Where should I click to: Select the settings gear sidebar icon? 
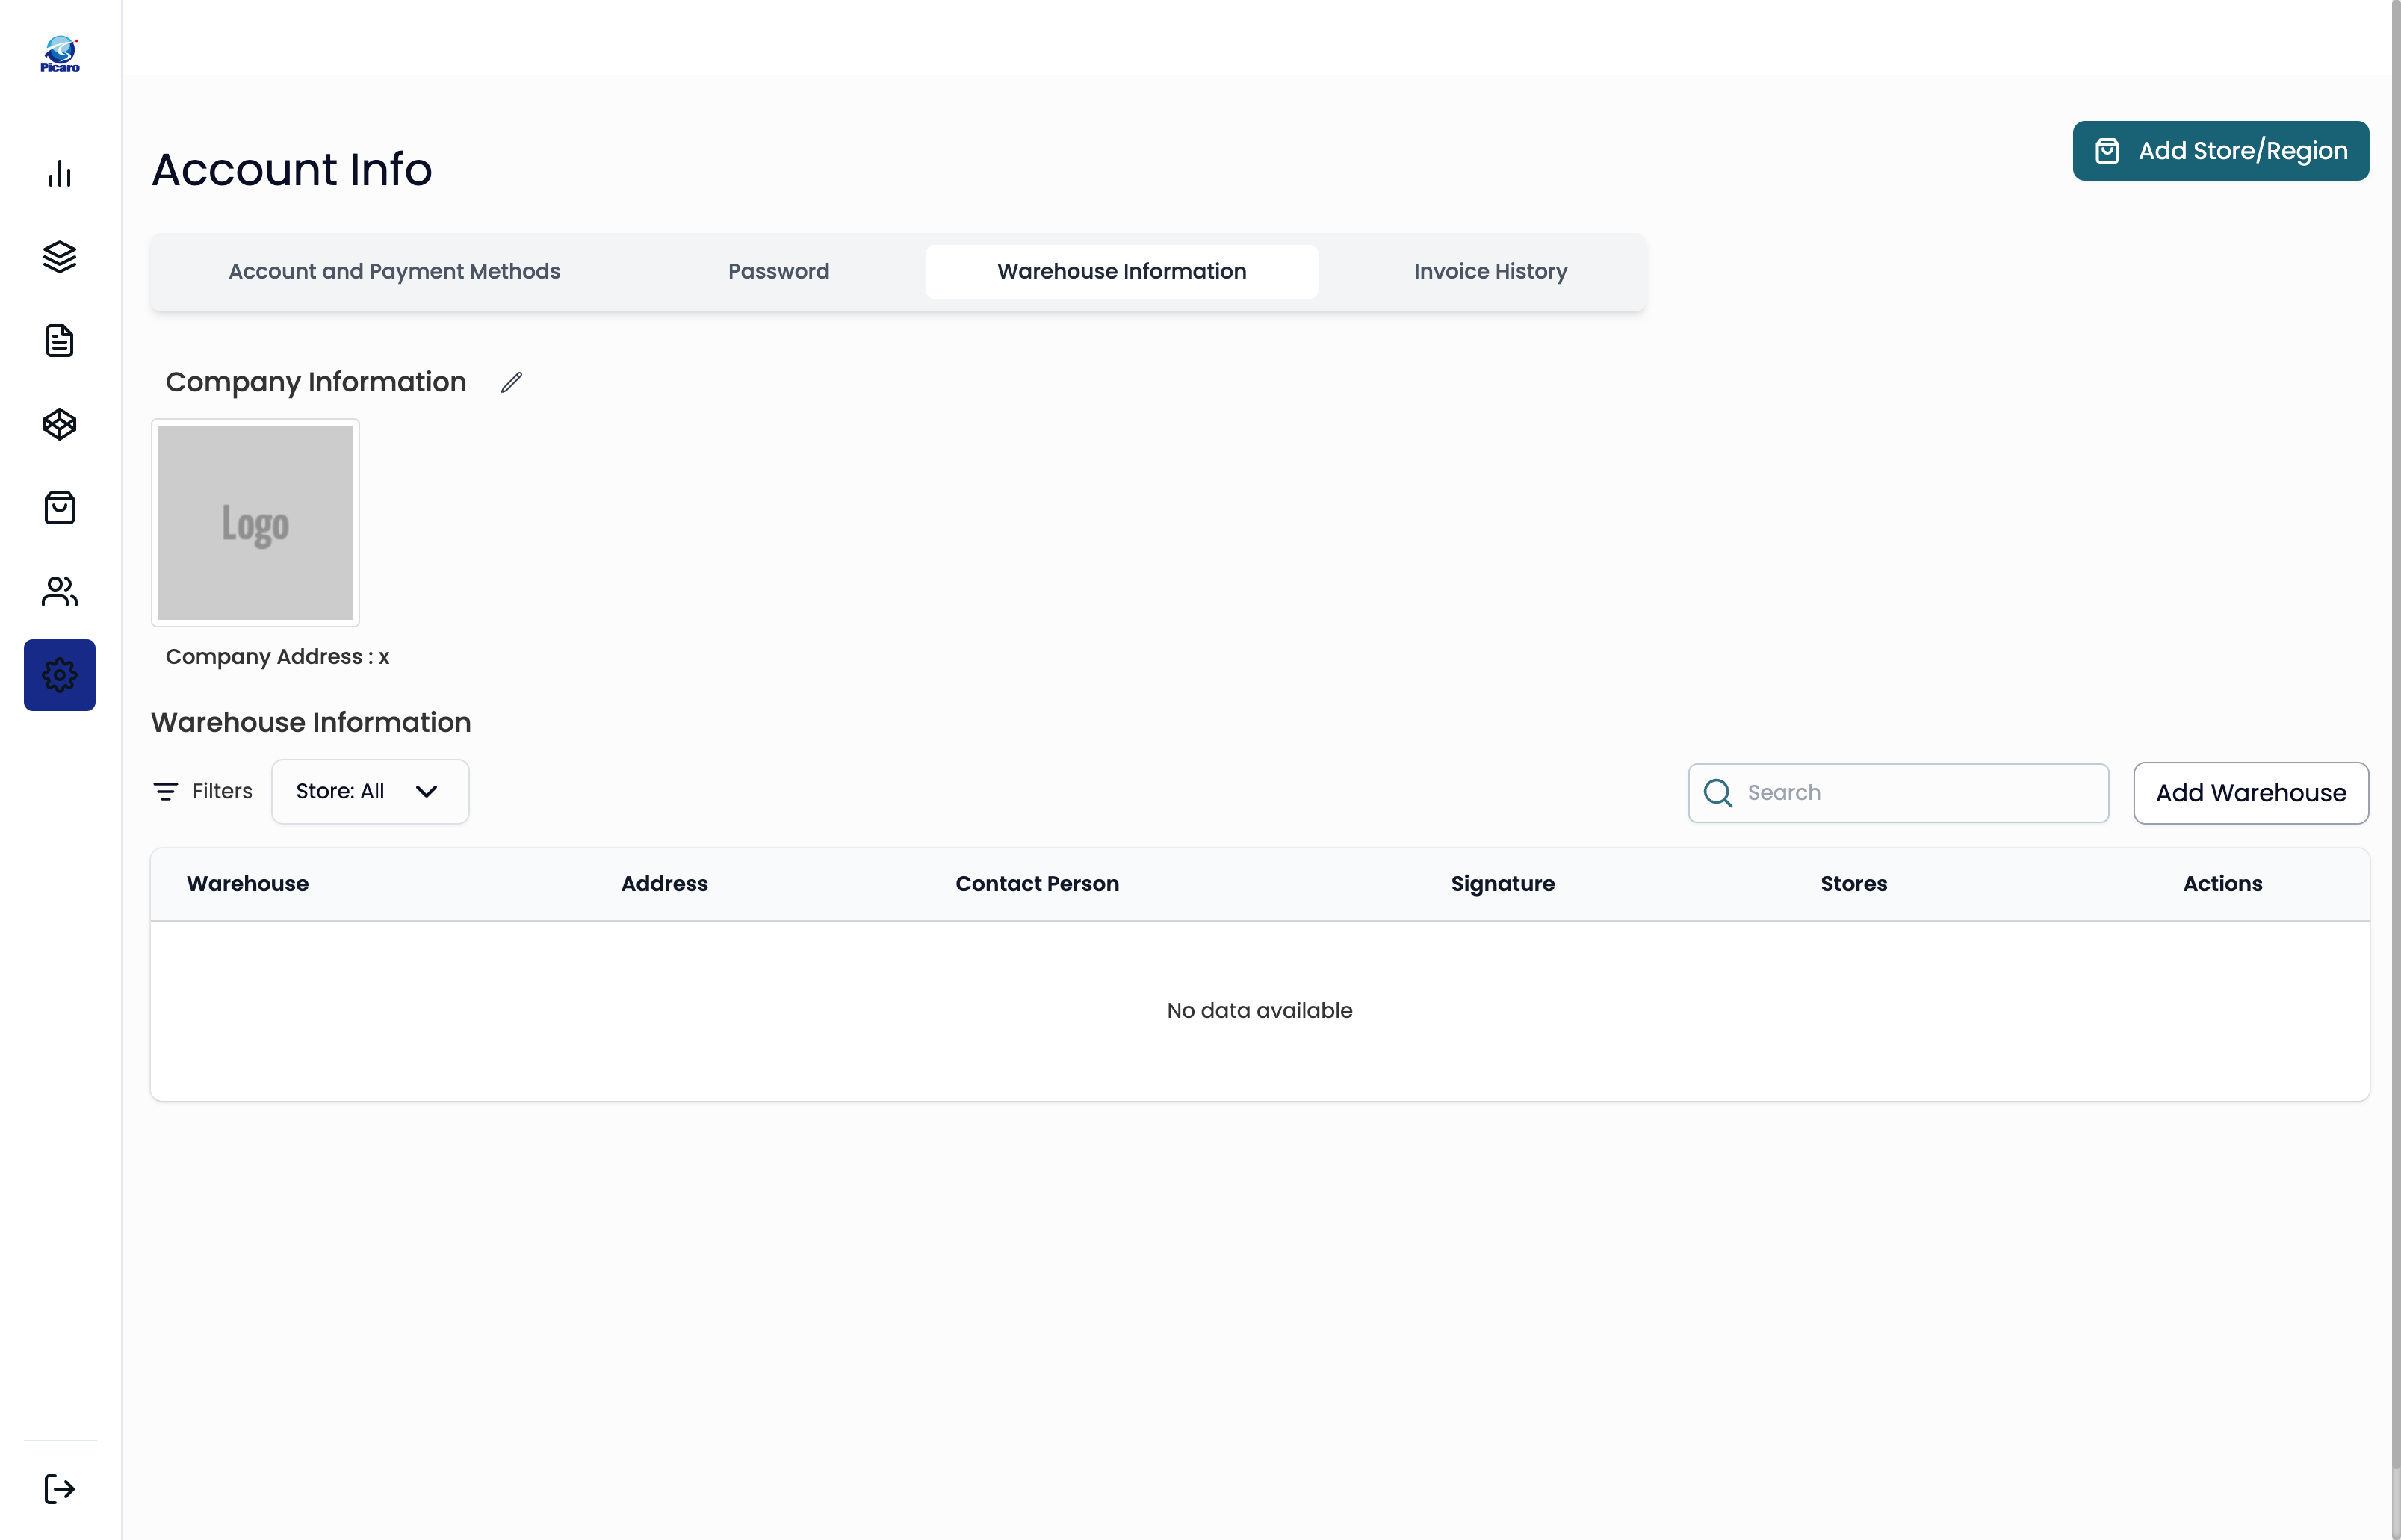point(60,675)
